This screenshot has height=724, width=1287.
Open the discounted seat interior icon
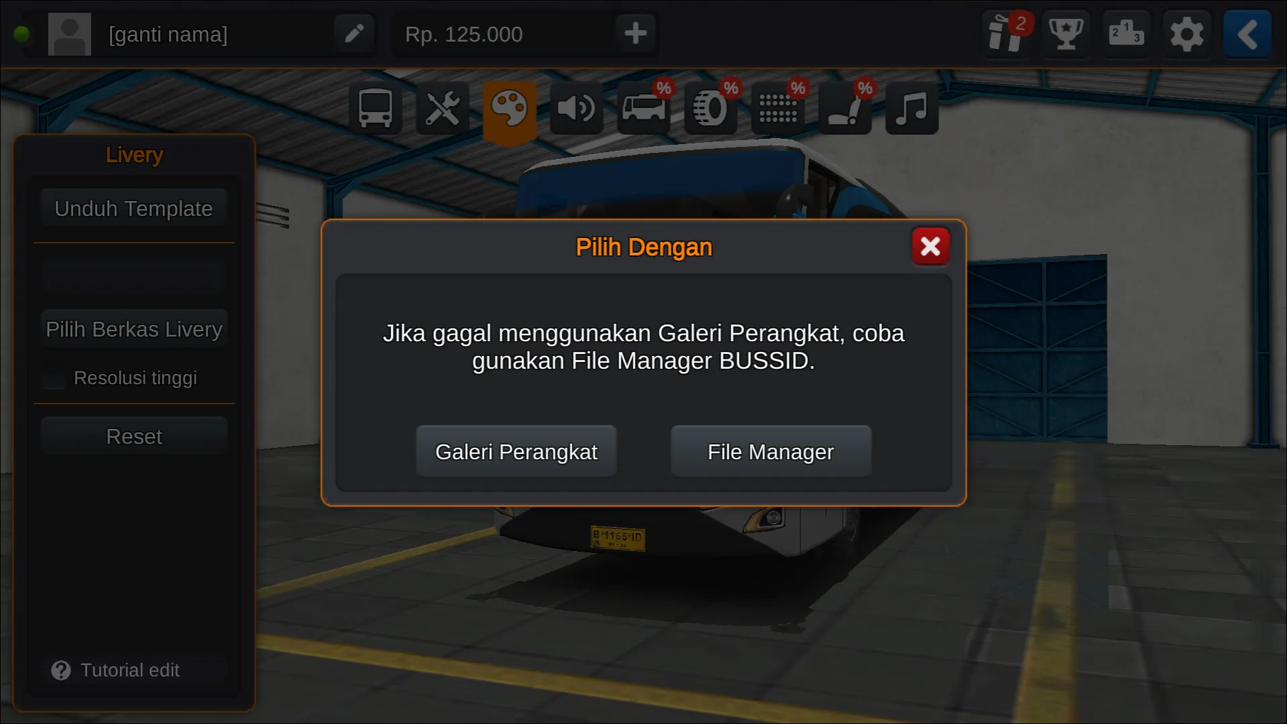click(x=845, y=108)
